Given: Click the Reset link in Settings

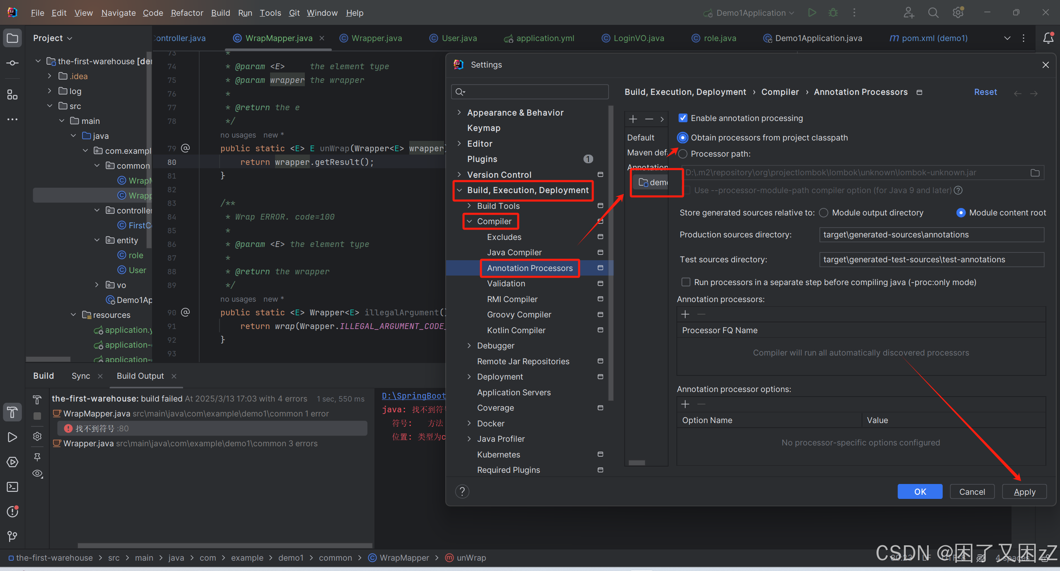Looking at the screenshot, I should click(x=985, y=92).
